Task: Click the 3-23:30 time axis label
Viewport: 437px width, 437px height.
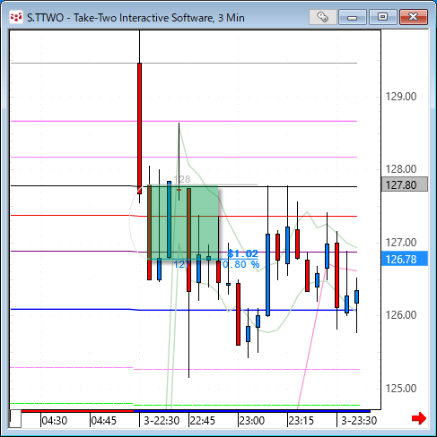Action: tap(359, 421)
